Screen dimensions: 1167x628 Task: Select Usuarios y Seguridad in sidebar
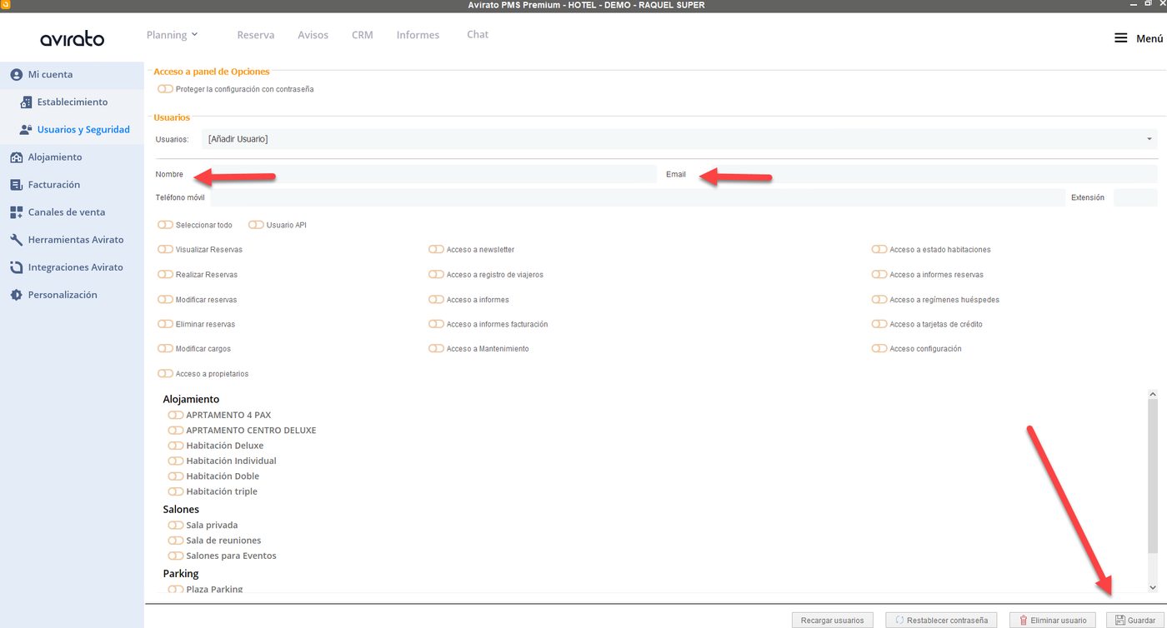[83, 129]
